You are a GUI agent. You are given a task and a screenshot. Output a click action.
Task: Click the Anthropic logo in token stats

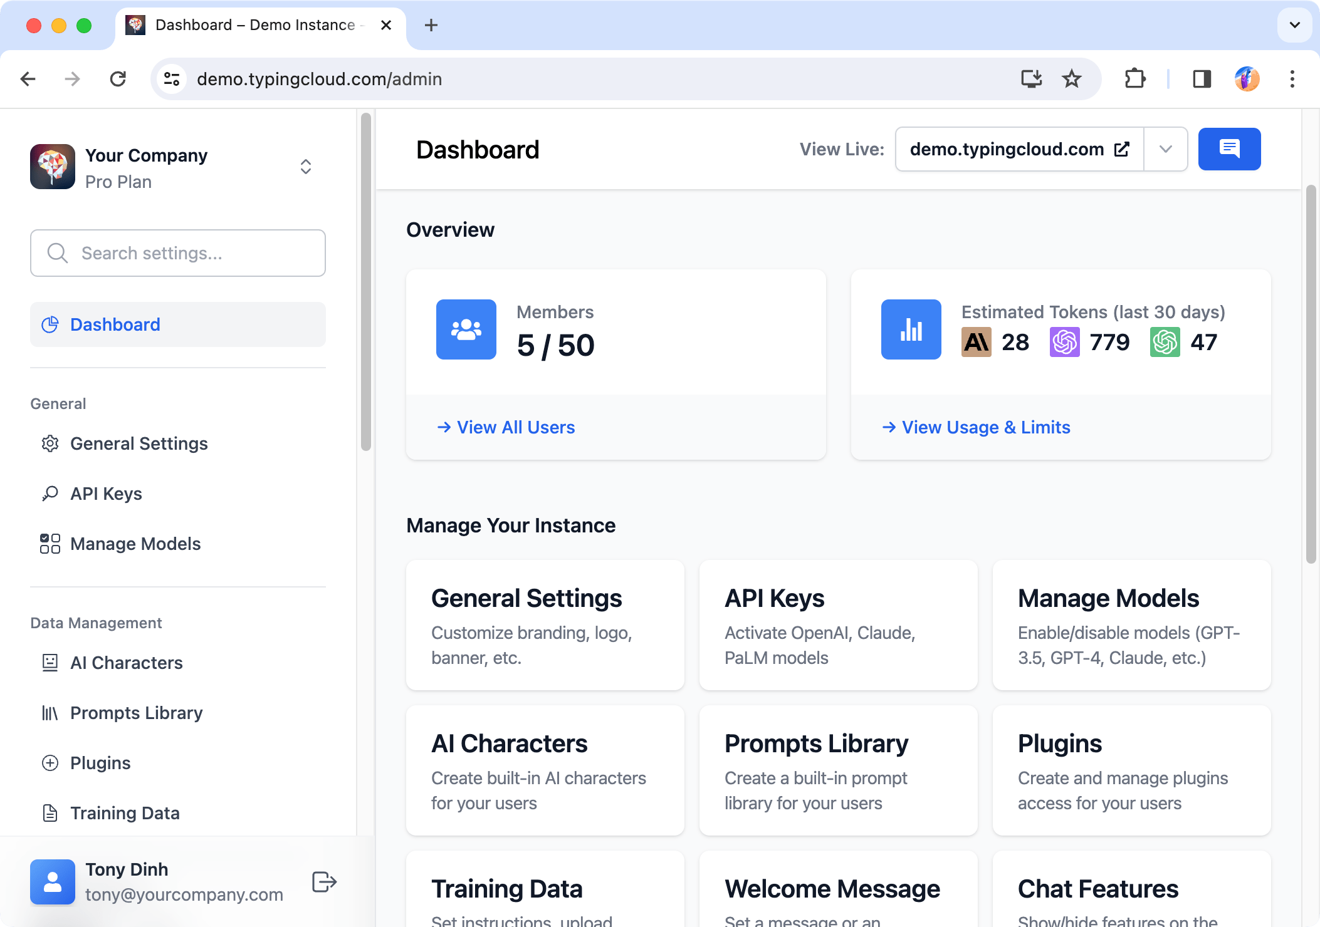[976, 342]
